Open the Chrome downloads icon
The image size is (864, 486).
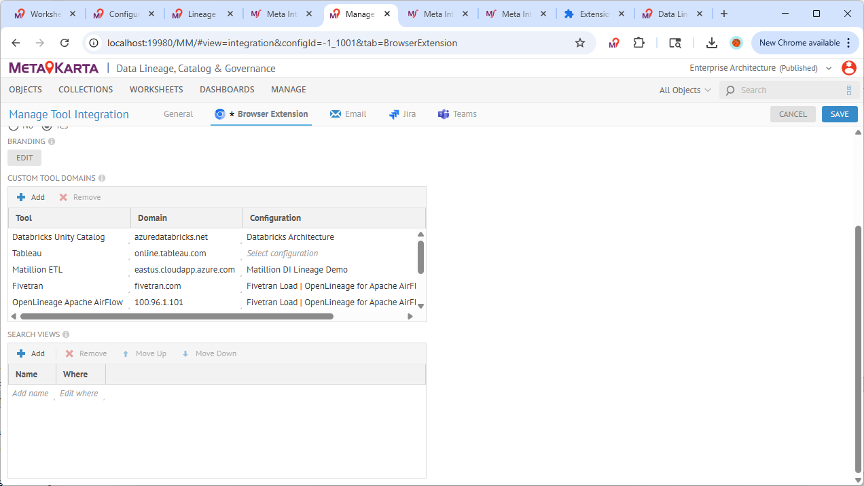click(x=711, y=43)
